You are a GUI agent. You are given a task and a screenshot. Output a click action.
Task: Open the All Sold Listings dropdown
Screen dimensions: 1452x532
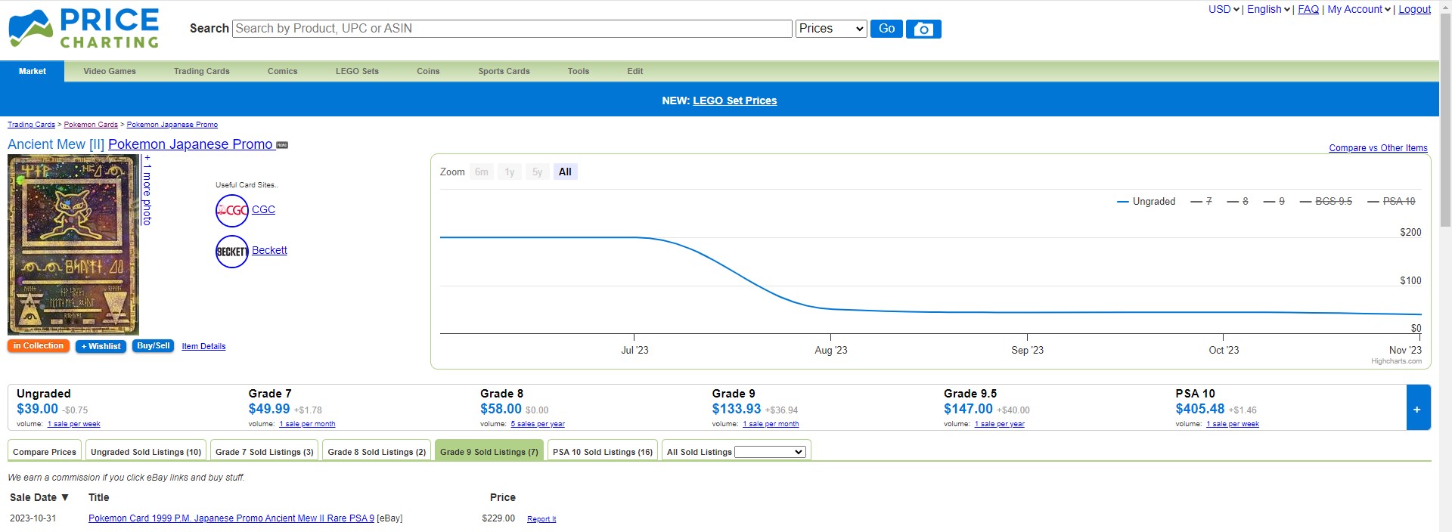[769, 452]
